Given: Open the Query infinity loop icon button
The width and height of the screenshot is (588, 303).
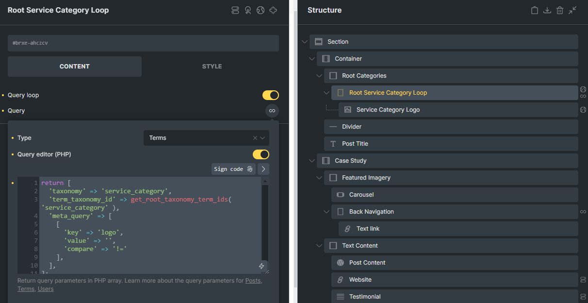Looking at the screenshot, I should [x=272, y=111].
